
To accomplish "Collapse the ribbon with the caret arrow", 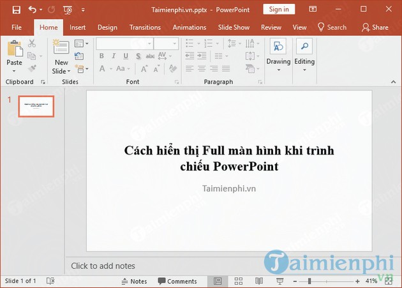I will coord(393,82).
